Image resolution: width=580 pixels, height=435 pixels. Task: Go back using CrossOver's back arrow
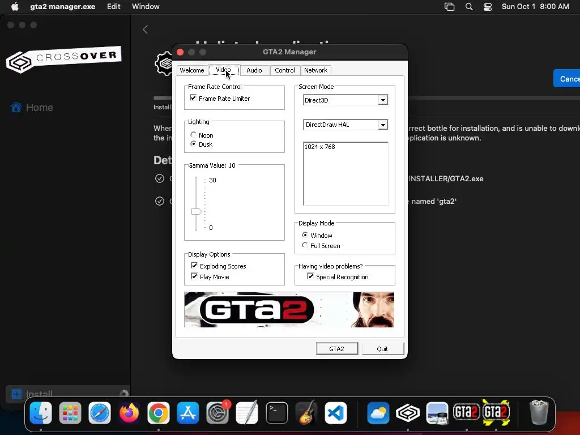coord(146,29)
